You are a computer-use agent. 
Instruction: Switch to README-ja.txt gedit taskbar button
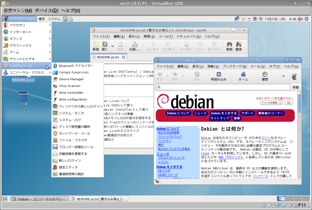tap(99, 199)
